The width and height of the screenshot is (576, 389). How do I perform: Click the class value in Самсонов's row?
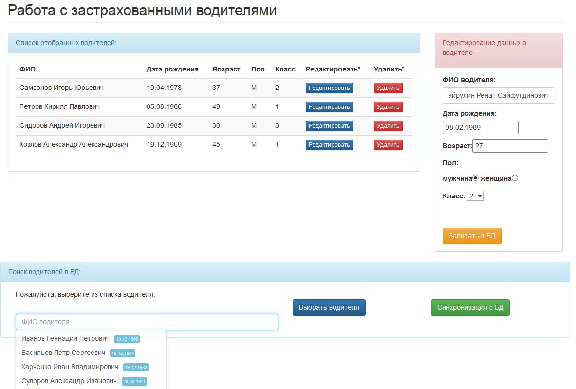(x=277, y=88)
